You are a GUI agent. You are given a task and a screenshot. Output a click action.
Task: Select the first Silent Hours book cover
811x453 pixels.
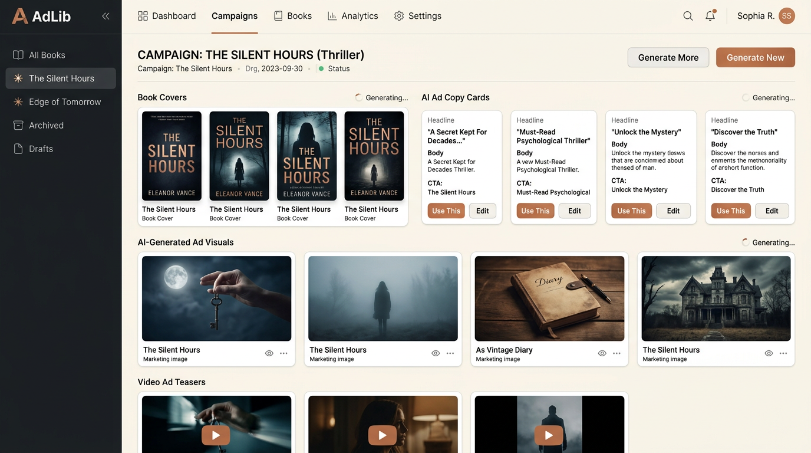pyautogui.click(x=172, y=156)
